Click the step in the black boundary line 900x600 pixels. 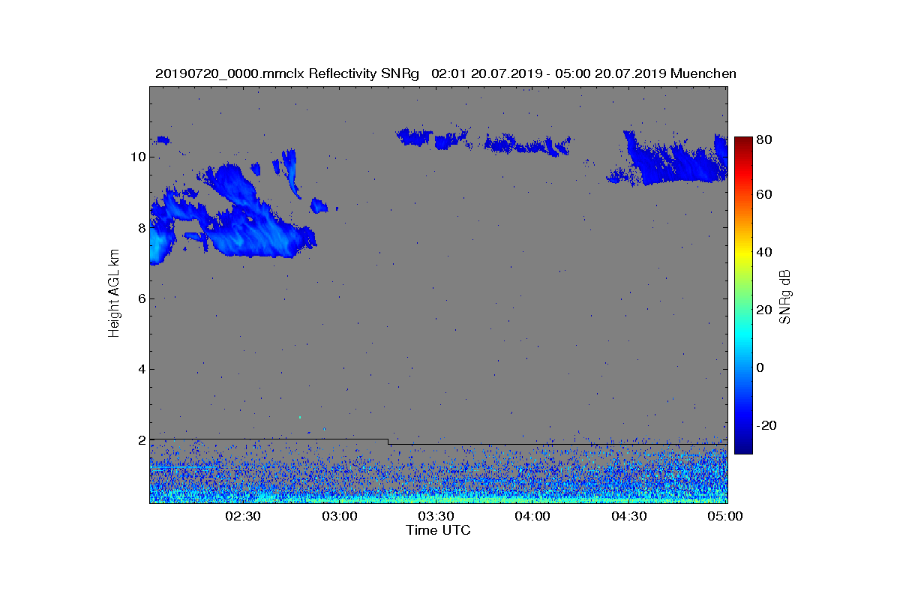388,442
